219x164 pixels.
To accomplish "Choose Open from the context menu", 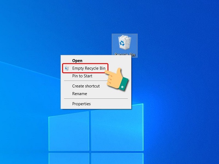I will click(x=96, y=60).
